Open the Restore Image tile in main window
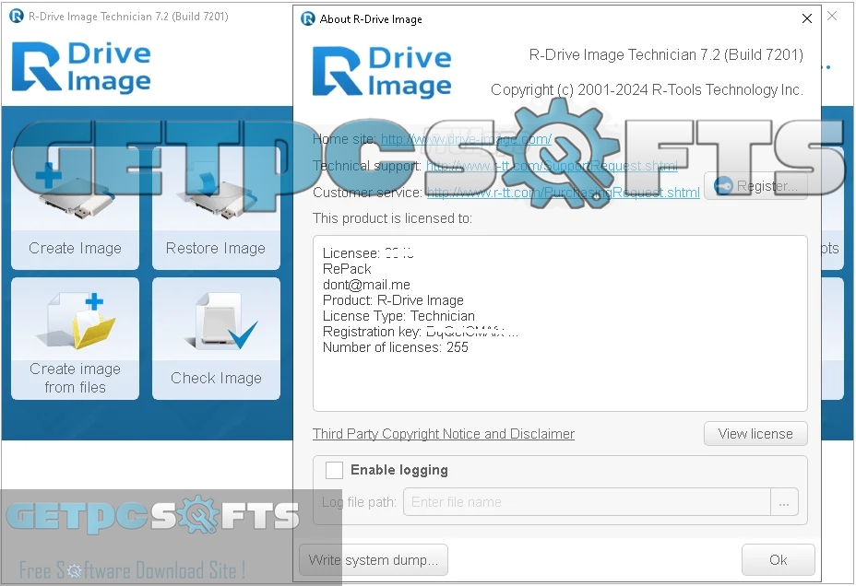Screen dimensions: 856x586 pyautogui.click(x=216, y=208)
